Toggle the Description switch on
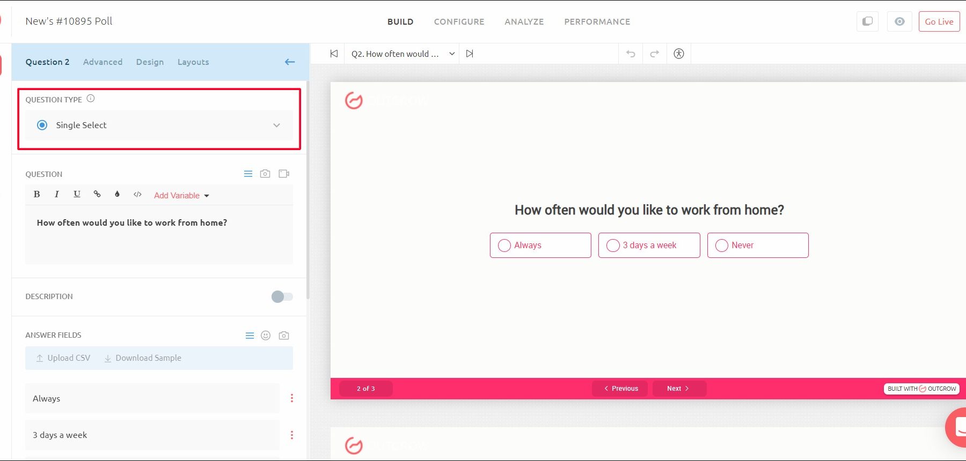Viewport: 966px width, 461px height. [282, 296]
